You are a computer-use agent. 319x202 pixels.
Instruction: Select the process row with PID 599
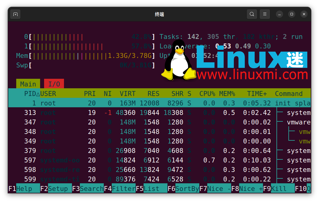(159, 179)
